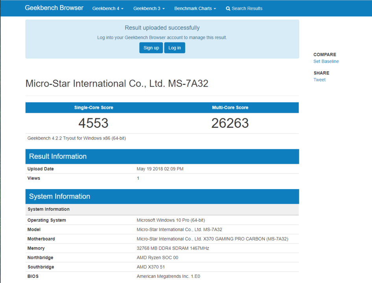Open the Benchmark Charts dropdown
The height and width of the screenshot is (283, 372).
[195, 9]
